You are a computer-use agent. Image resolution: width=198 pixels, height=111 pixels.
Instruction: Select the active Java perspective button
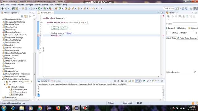pyautogui.click(x=196, y=8)
